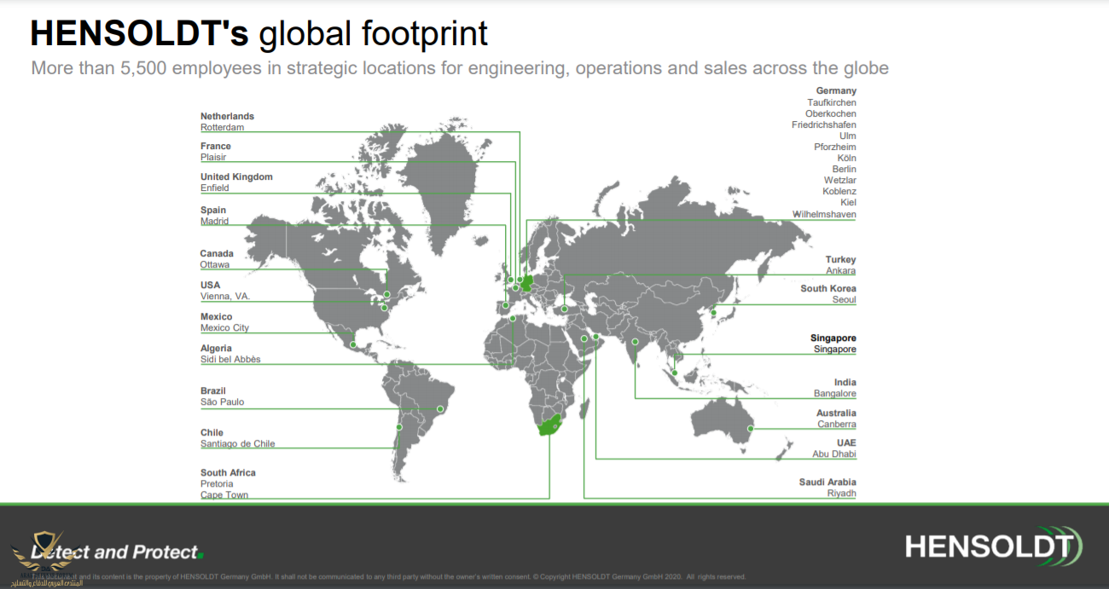Click the green-highlighted South Africa region
This screenshot has height=589, width=1109.
(549, 425)
